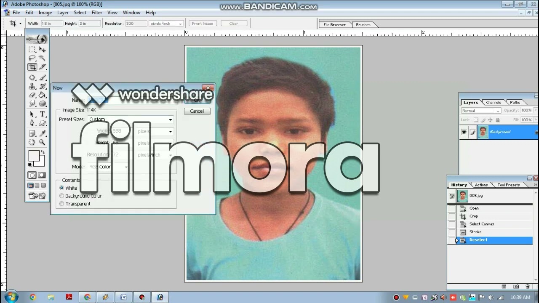Click Cancel in New dialog
Screen dimensions: 539x303
[x=197, y=111]
